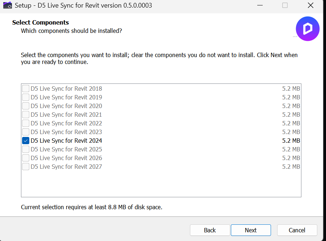Viewport: 326px width, 241px height.
Task: Check D5 Live Sync for Revit 2020
Action: click(x=26, y=106)
